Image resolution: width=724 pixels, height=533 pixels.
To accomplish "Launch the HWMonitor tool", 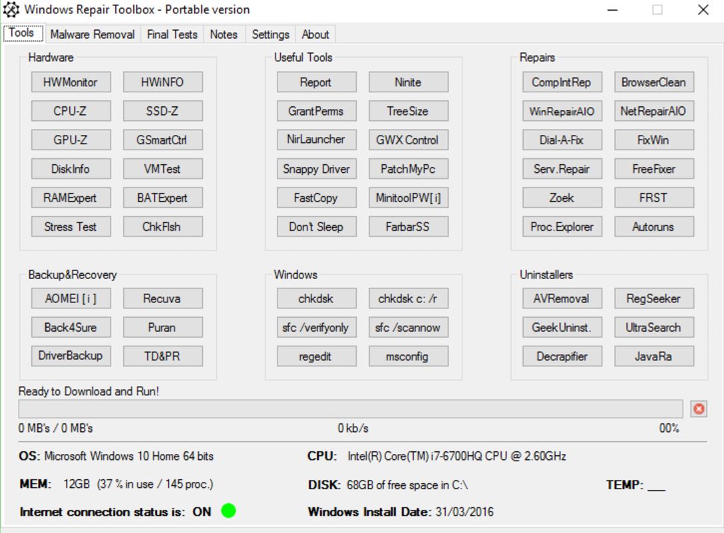I will coord(71,82).
